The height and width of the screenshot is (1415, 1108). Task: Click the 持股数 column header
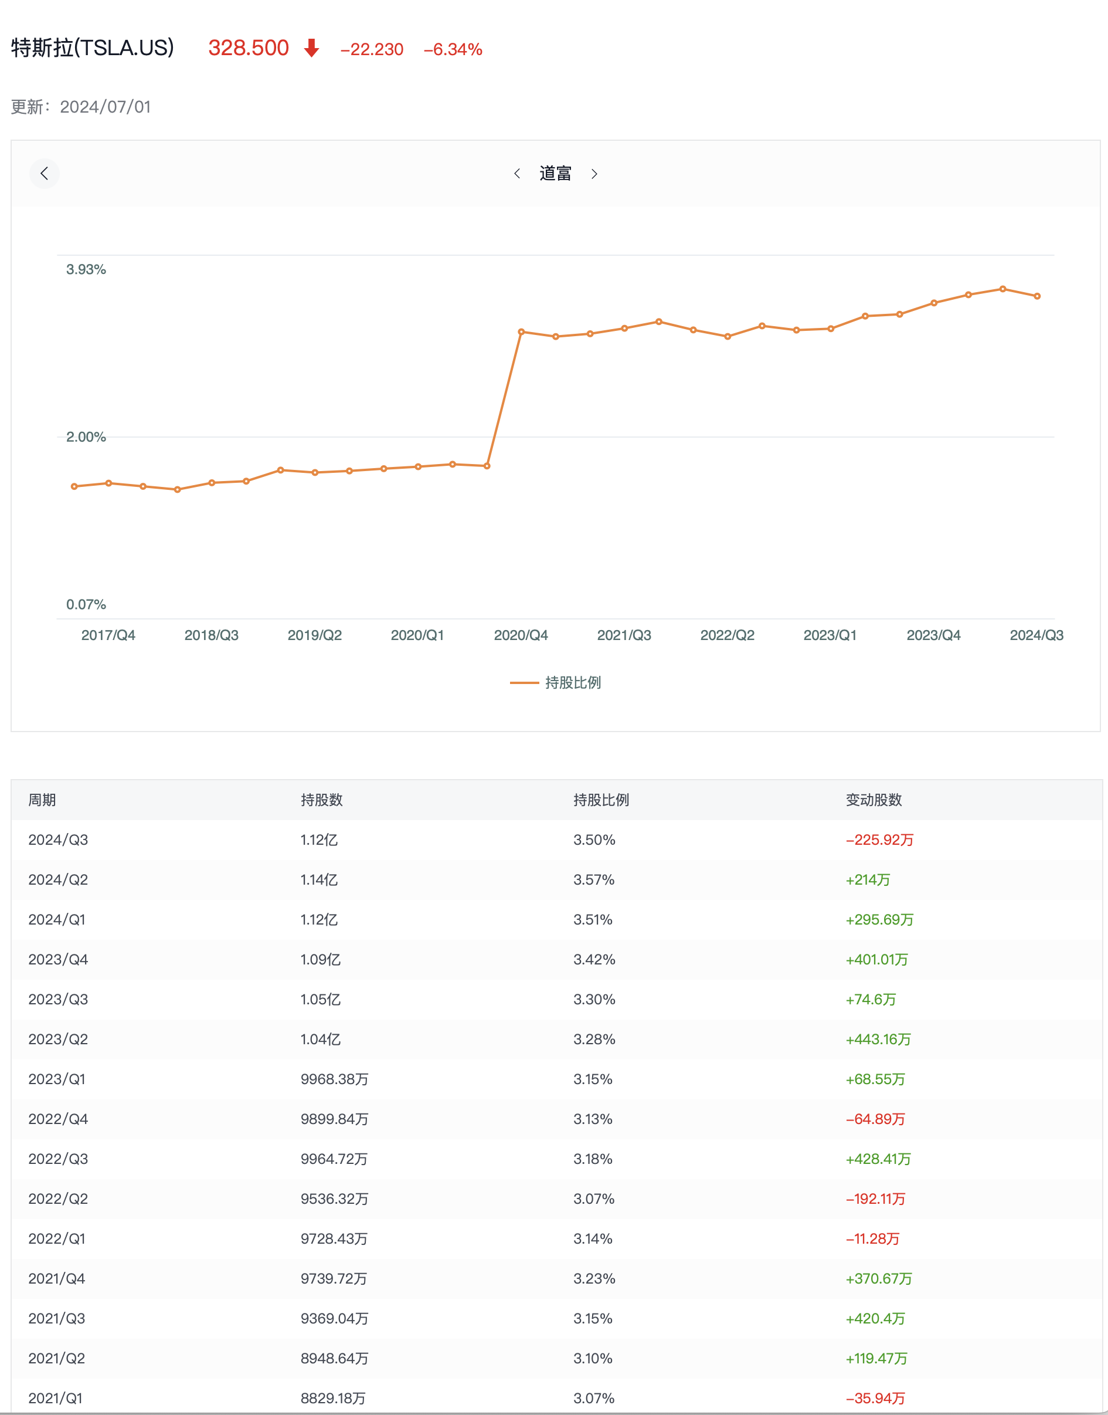point(322,800)
